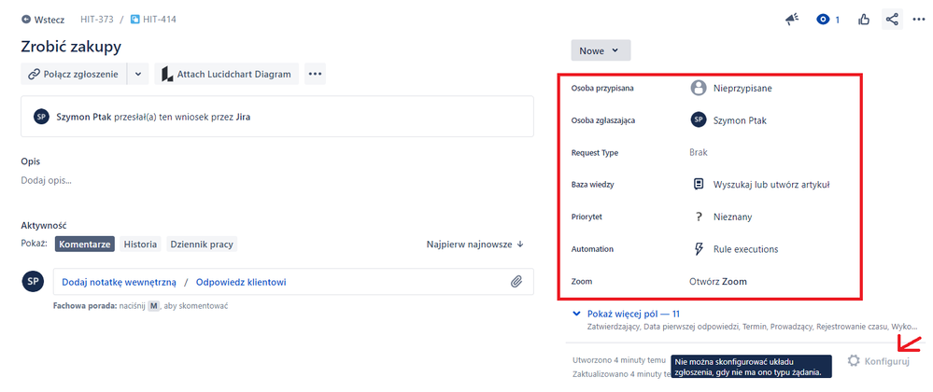This screenshot has width=933, height=392.
Task: Click Odpowiedz klientowi
Action: (241, 282)
